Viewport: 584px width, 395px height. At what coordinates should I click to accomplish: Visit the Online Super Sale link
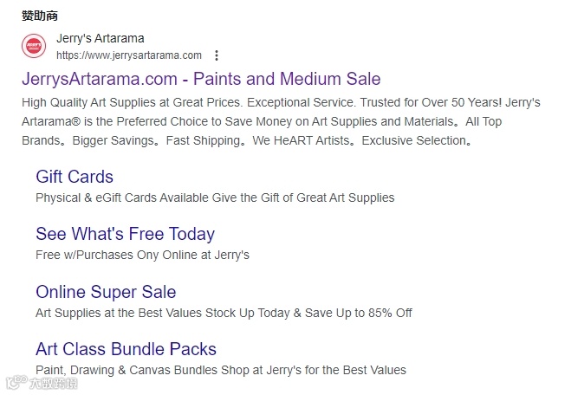point(106,292)
